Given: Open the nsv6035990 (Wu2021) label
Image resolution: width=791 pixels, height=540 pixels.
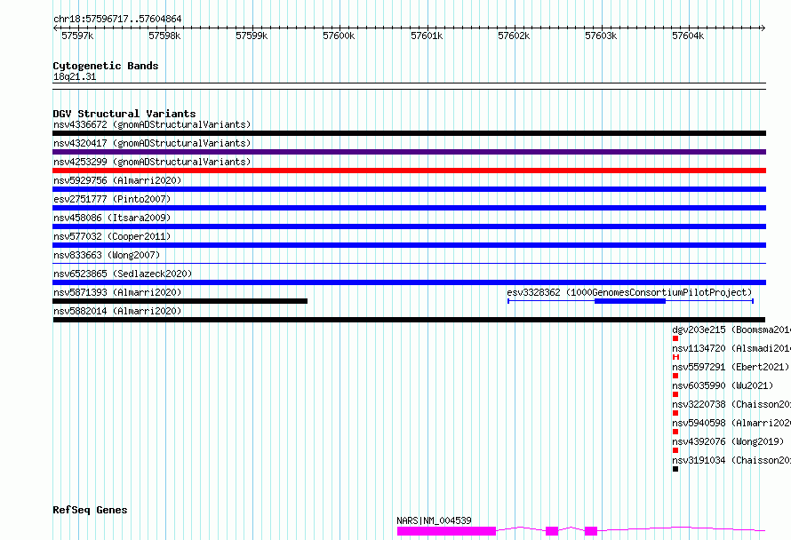Looking at the screenshot, I should [723, 385].
